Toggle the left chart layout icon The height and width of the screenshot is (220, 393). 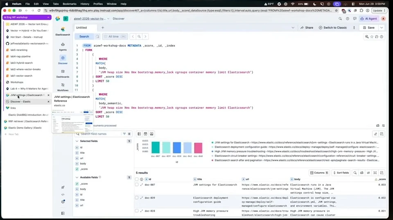point(139,134)
